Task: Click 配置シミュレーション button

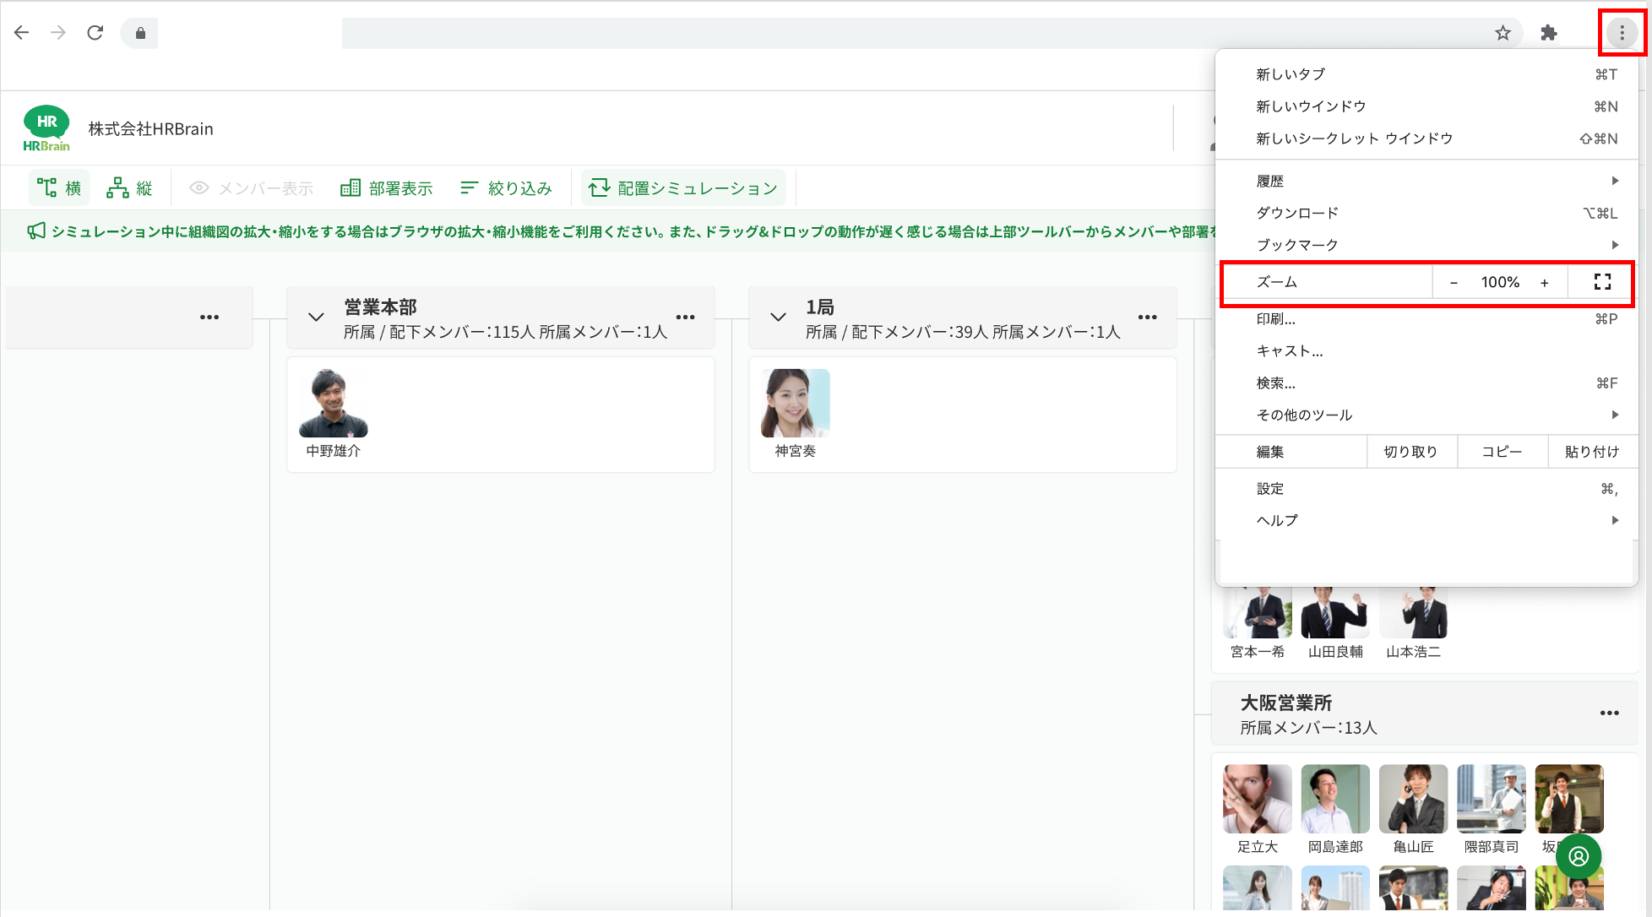Action: 683,187
